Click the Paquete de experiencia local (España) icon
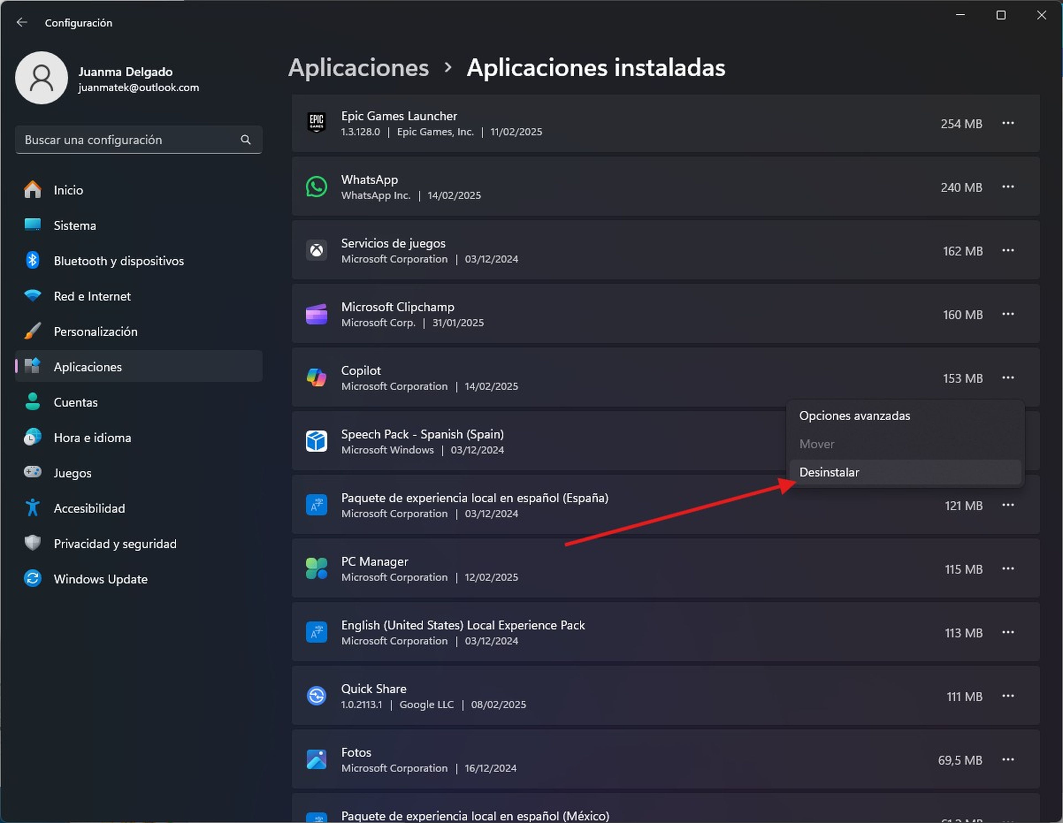Viewport: 1063px width, 823px height. tap(316, 505)
